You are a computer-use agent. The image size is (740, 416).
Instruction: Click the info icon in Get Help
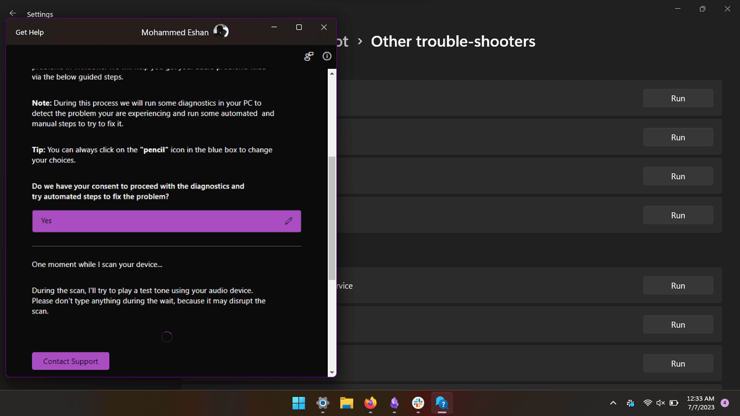[327, 56]
